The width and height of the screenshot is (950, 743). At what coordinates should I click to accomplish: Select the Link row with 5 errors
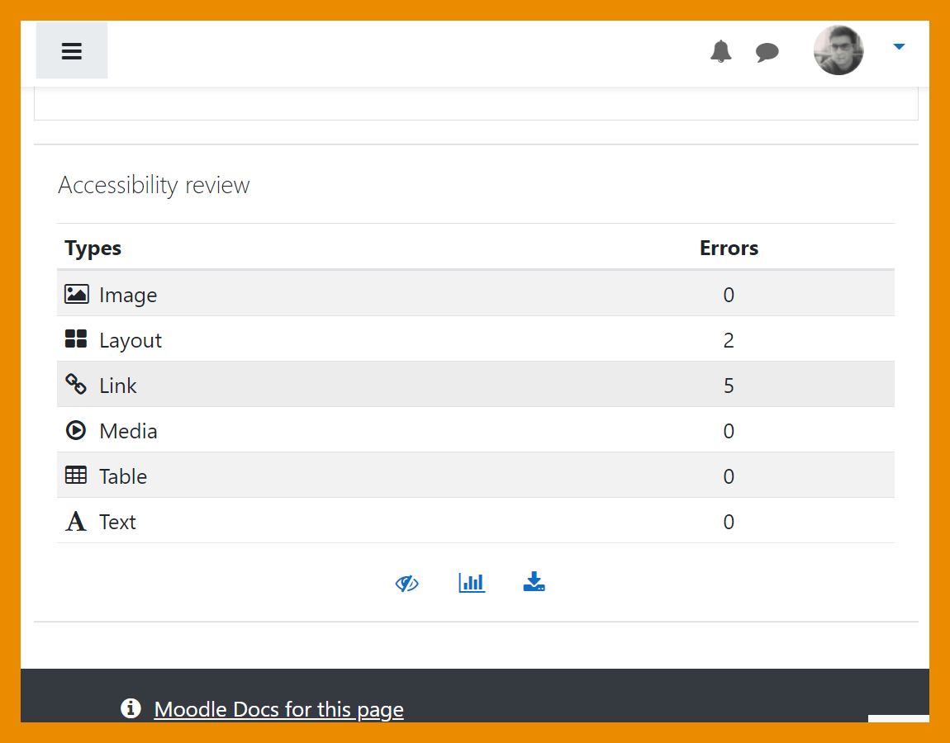475,385
